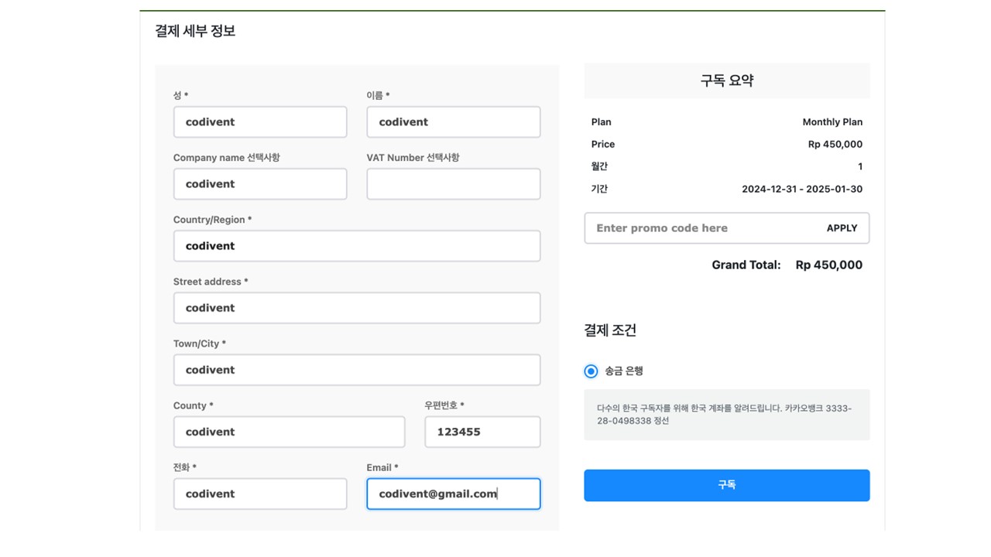The image size is (991, 557).
Task: Click the Grand Total Rp 450,000 amount
Action: (x=828, y=265)
